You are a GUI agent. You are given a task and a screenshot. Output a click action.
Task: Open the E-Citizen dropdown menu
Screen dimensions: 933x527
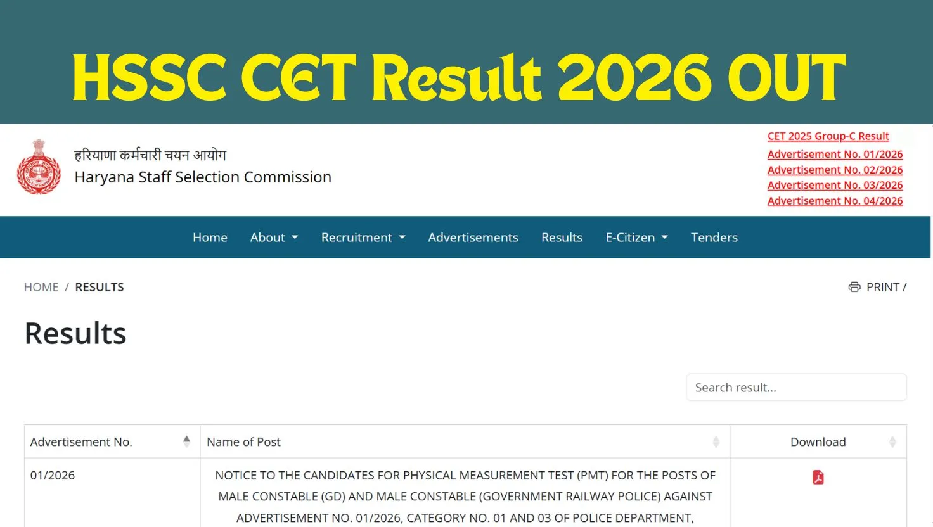tap(636, 238)
